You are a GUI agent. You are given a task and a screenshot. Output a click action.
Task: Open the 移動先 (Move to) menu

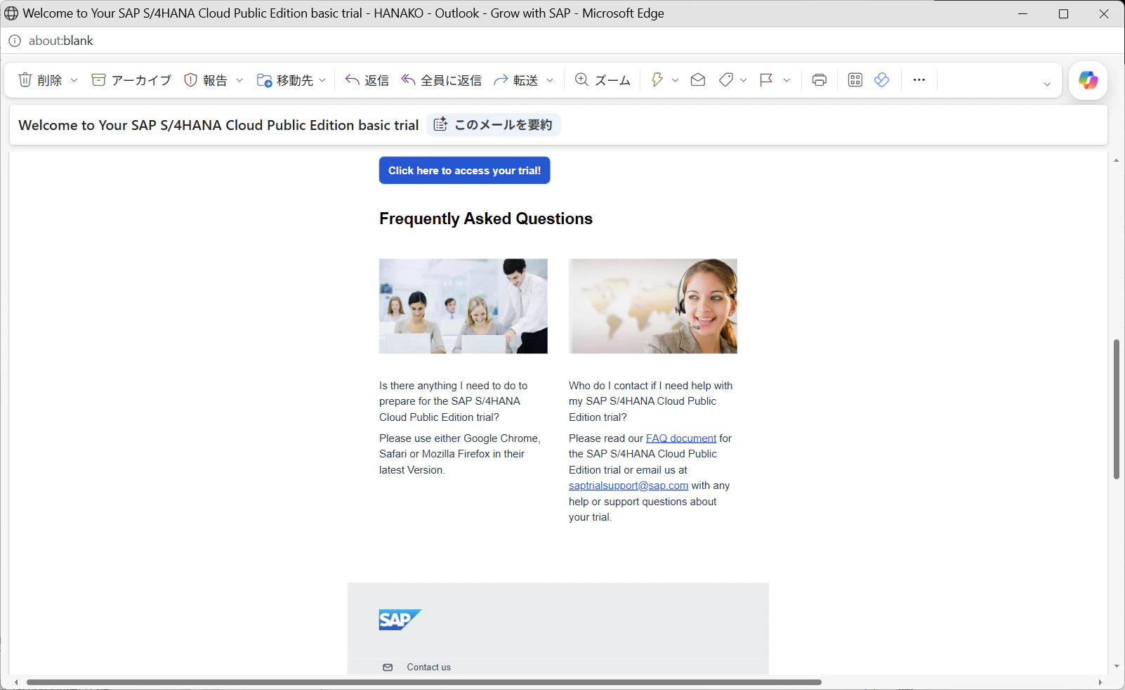tap(291, 80)
